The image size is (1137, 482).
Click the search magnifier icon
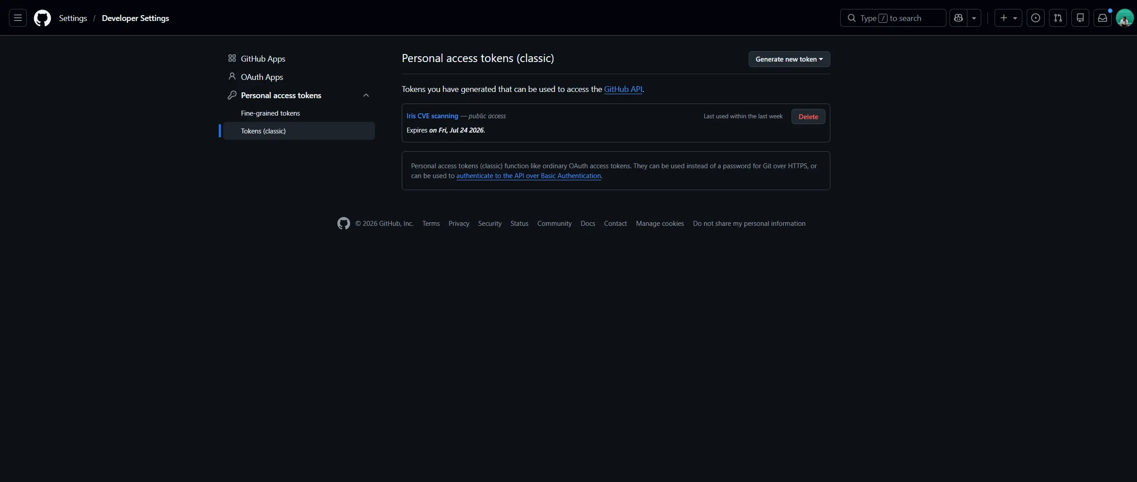tap(852, 18)
